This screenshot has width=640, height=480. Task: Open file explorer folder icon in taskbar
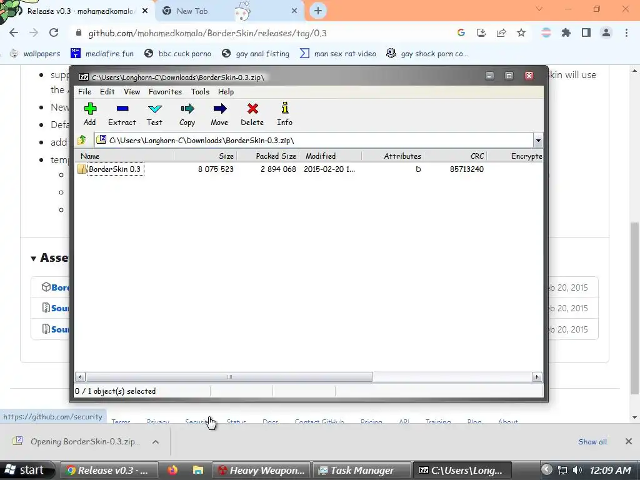(198, 470)
